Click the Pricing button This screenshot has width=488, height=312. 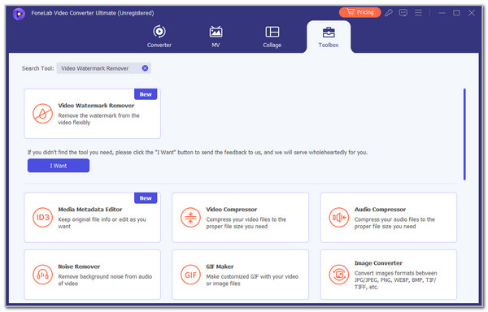point(359,12)
